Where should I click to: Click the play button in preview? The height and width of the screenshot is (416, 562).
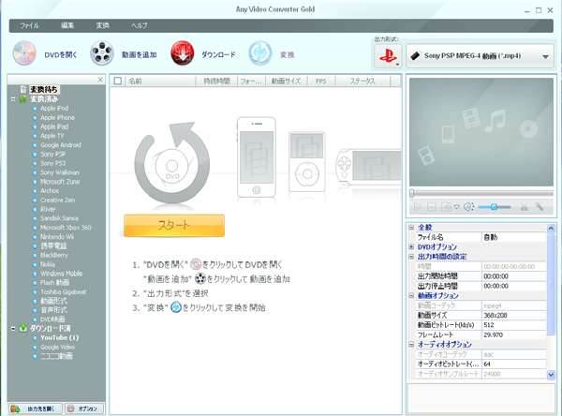pyautogui.click(x=418, y=207)
